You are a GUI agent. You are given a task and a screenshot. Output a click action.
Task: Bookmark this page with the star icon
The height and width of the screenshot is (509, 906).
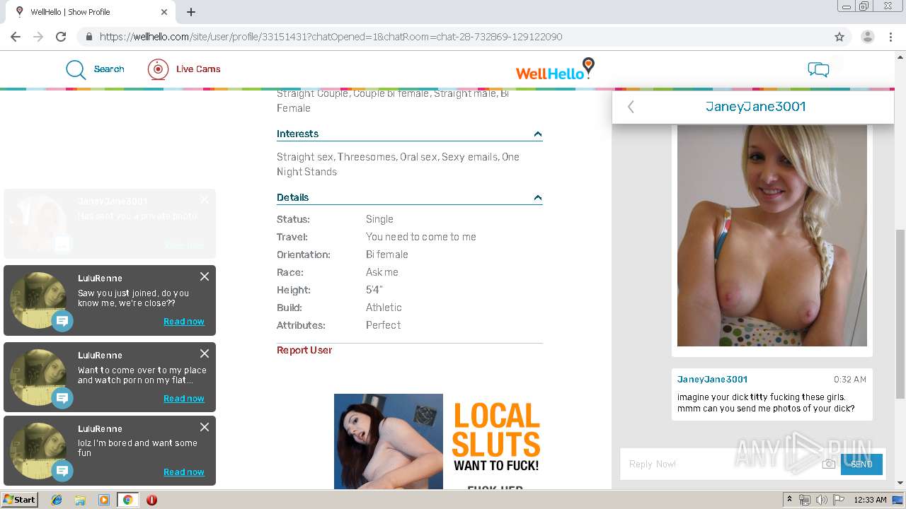coord(839,37)
